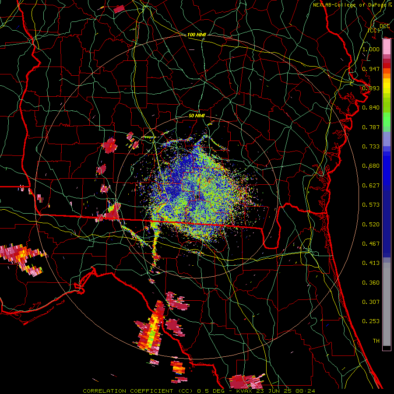Click the 0.307 legend value
This screenshot has width=394, height=394.
(371, 302)
